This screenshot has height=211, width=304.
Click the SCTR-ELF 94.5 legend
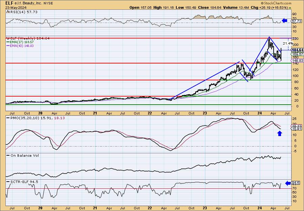pos(22,182)
